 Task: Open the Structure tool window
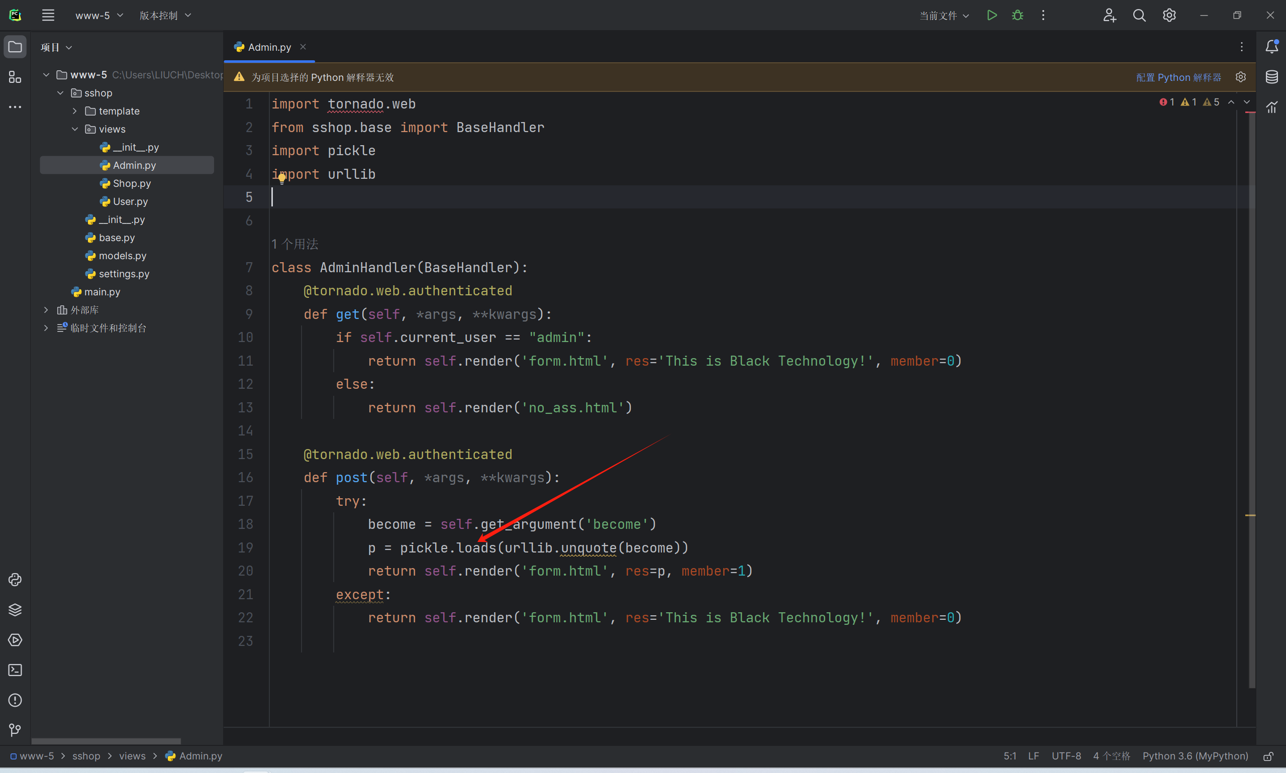[15, 77]
